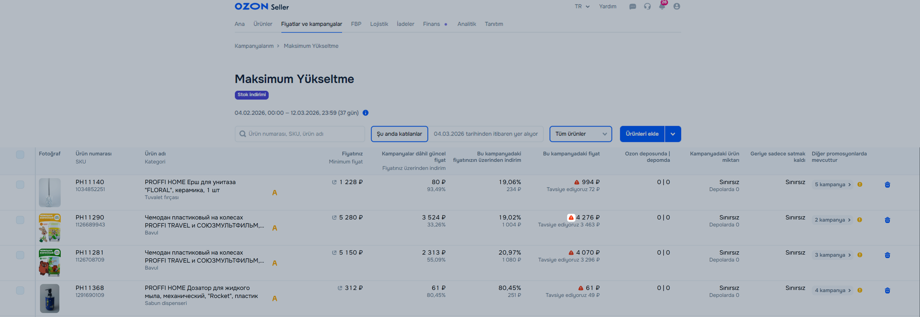Tick the select-all checkbox in table header
The height and width of the screenshot is (317, 920).
pyautogui.click(x=20, y=154)
